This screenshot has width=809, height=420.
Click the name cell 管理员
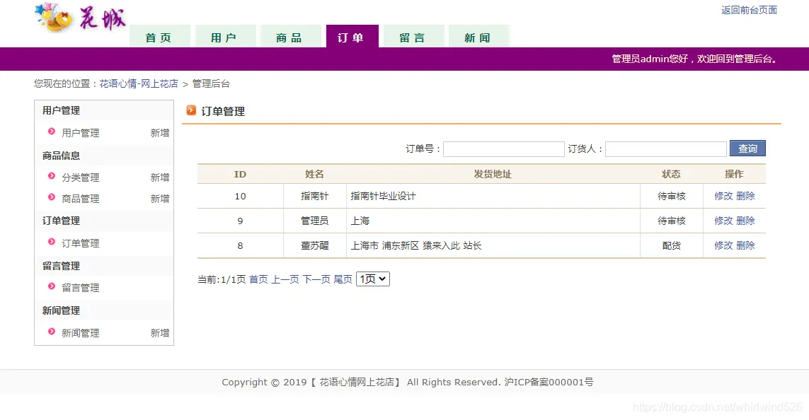click(x=315, y=221)
